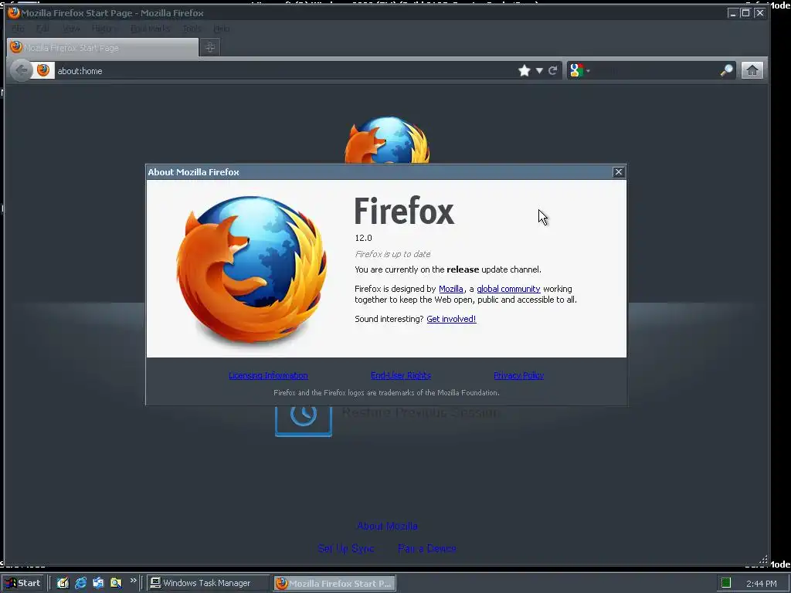
Task: Click the third quick launch icon after Internet Explorer
Action: coord(98,583)
